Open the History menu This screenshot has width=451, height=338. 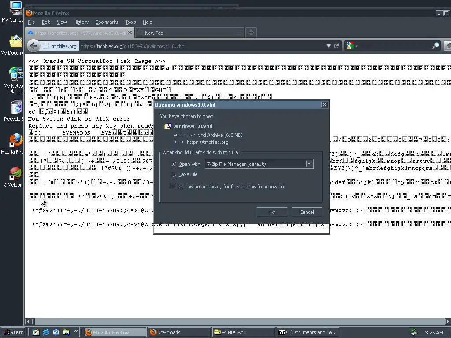(x=81, y=22)
